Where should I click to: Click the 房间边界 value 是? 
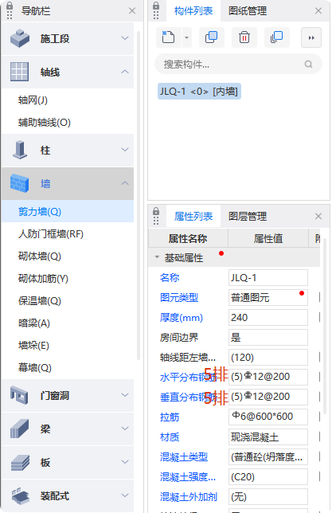[268, 338]
